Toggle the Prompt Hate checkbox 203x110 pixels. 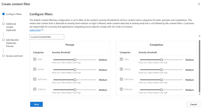(34, 59)
